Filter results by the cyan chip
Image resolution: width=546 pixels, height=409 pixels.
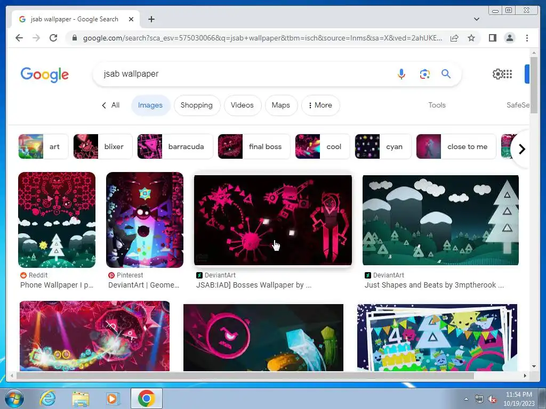pyautogui.click(x=383, y=146)
